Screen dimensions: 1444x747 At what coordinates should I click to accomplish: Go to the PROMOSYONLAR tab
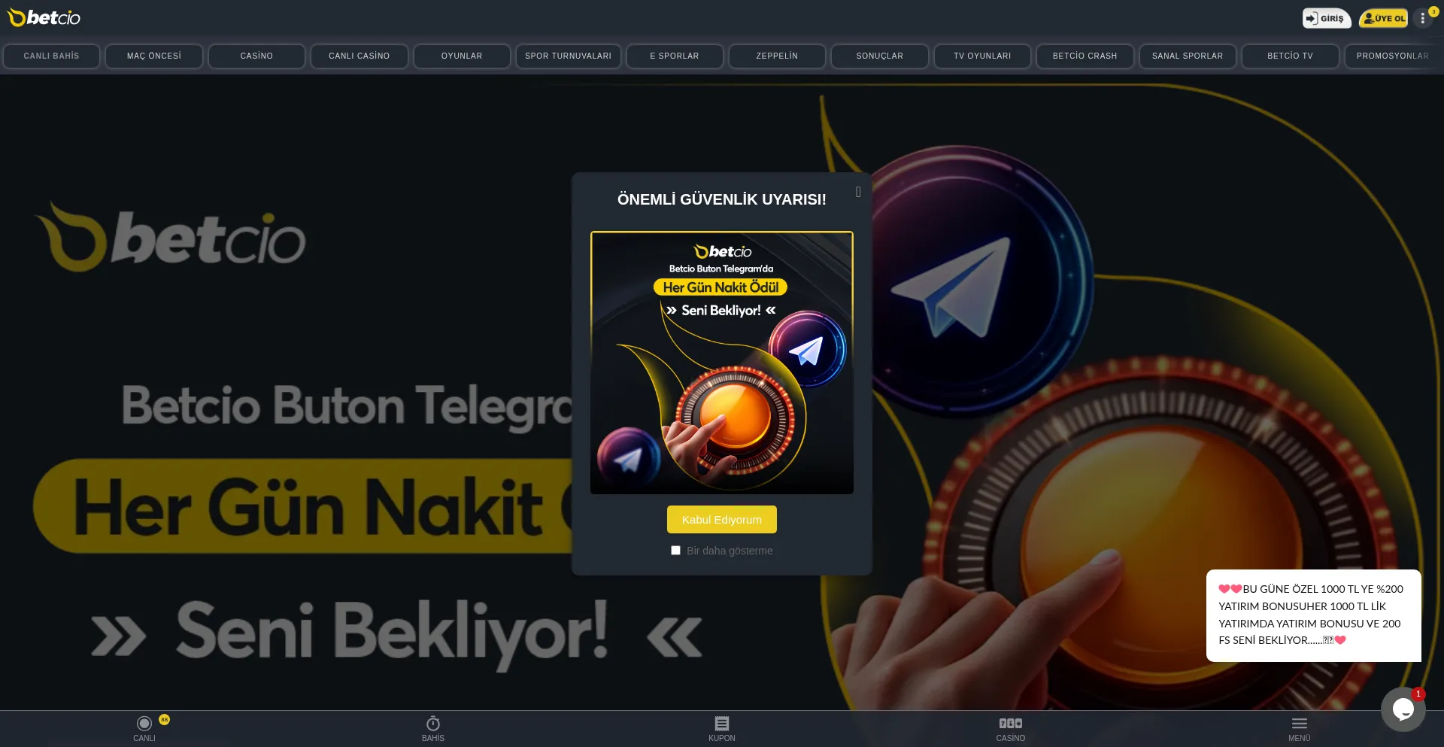tap(1391, 56)
